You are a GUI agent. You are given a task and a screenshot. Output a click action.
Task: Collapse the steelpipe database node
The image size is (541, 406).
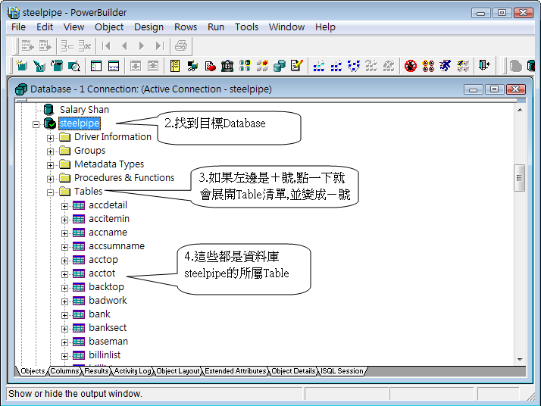pos(36,124)
